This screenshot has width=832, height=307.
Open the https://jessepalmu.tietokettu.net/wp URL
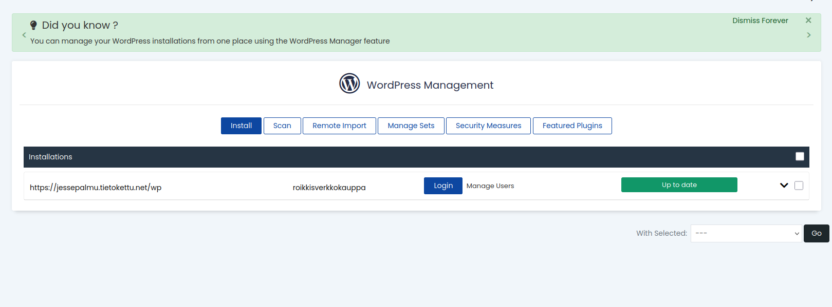(x=96, y=188)
